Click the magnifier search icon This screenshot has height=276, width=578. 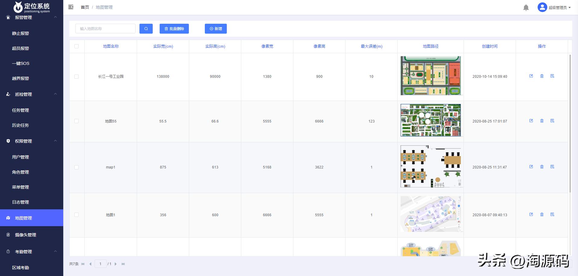pos(146,29)
